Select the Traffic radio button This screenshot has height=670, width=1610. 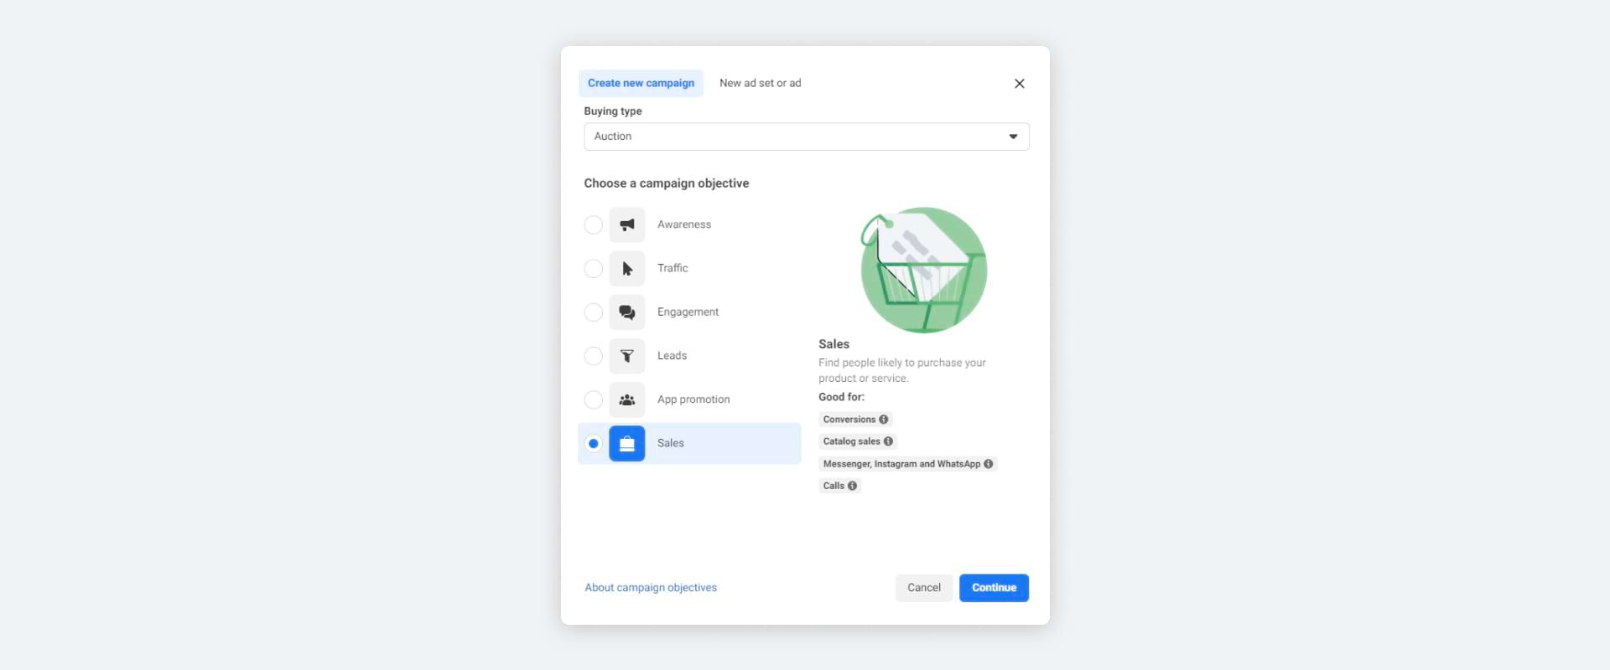[x=593, y=269]
